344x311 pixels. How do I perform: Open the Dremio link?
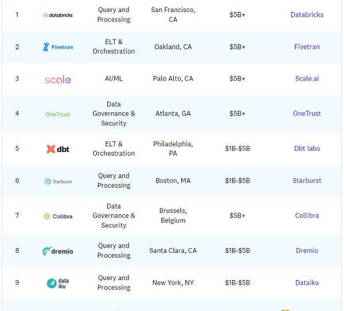307,250
